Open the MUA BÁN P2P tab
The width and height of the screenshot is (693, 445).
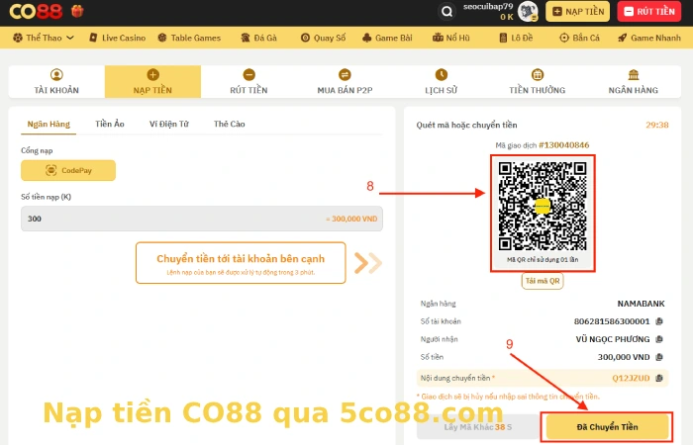[345, 82]
